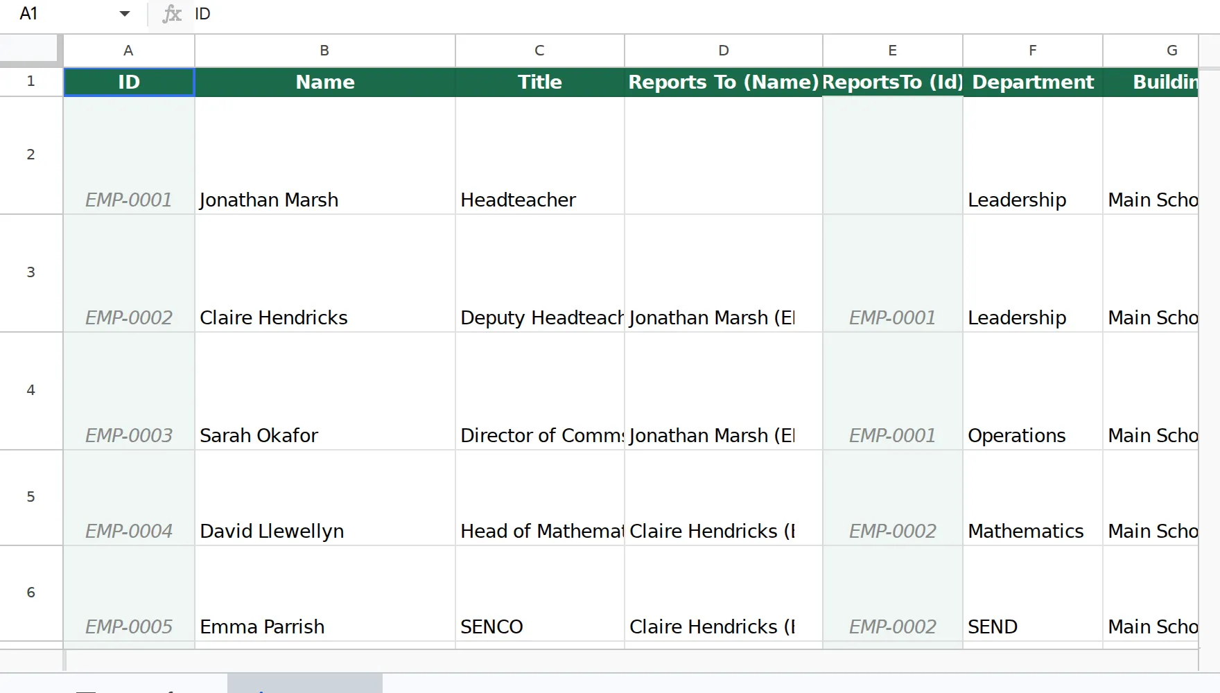Select the Headteacher title cell
Screen dimensions: 1220x693
coord(540,155)
